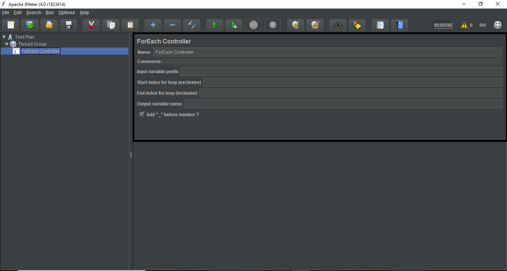Click the Cut scissors icon

91,25
